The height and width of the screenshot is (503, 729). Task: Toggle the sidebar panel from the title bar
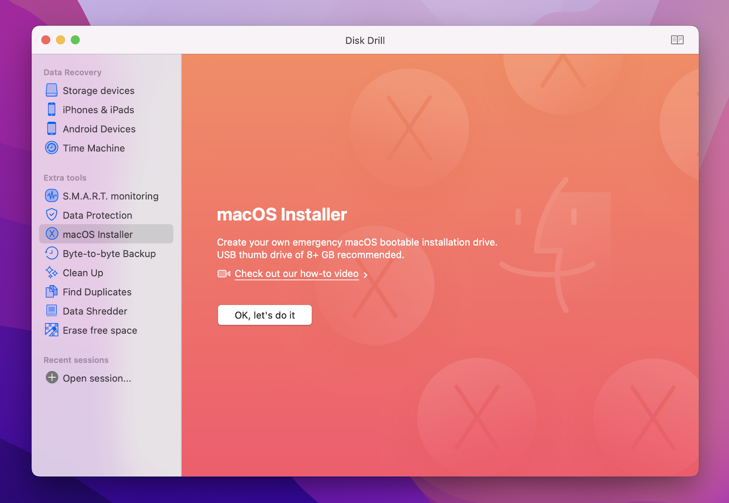678,40
